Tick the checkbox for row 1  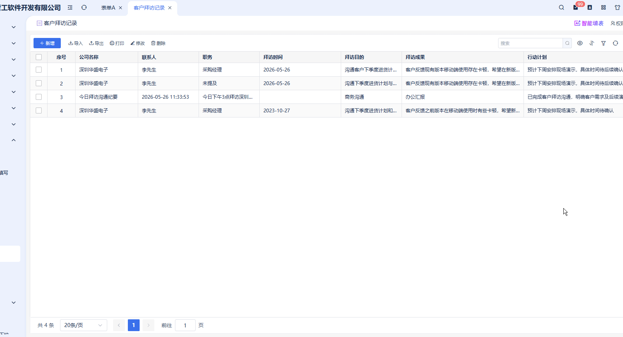39,70
